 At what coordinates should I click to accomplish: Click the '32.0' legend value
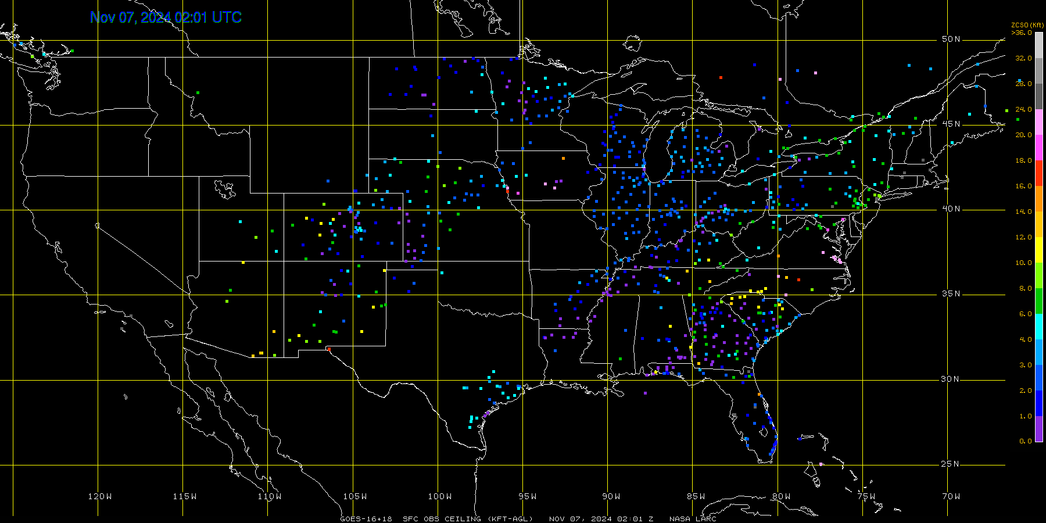(x=1023, y=58)
